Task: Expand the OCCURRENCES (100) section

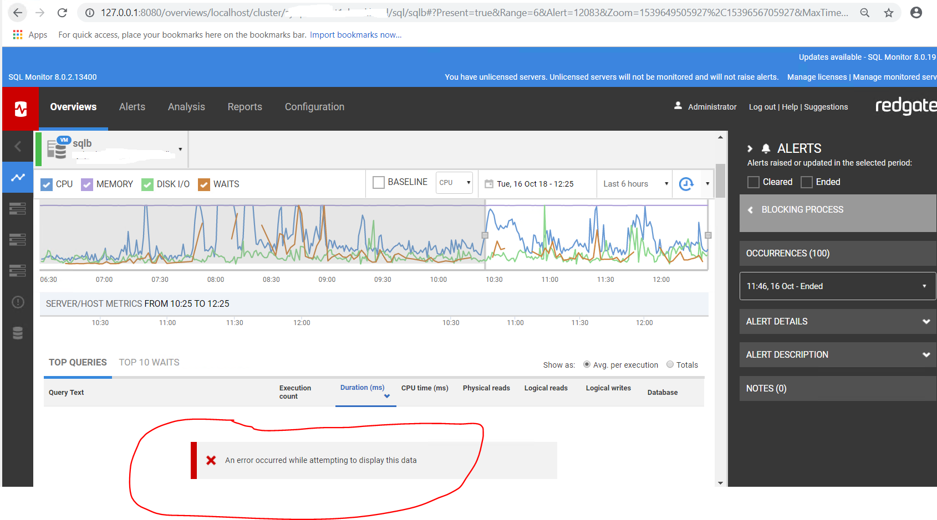Action: (837, 253)
